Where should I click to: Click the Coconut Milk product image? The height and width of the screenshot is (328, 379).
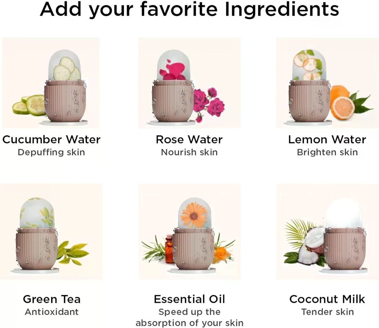click(328, 232)
